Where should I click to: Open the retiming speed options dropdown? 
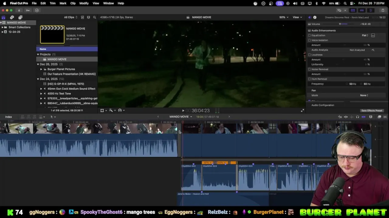[x=121, y=111]
